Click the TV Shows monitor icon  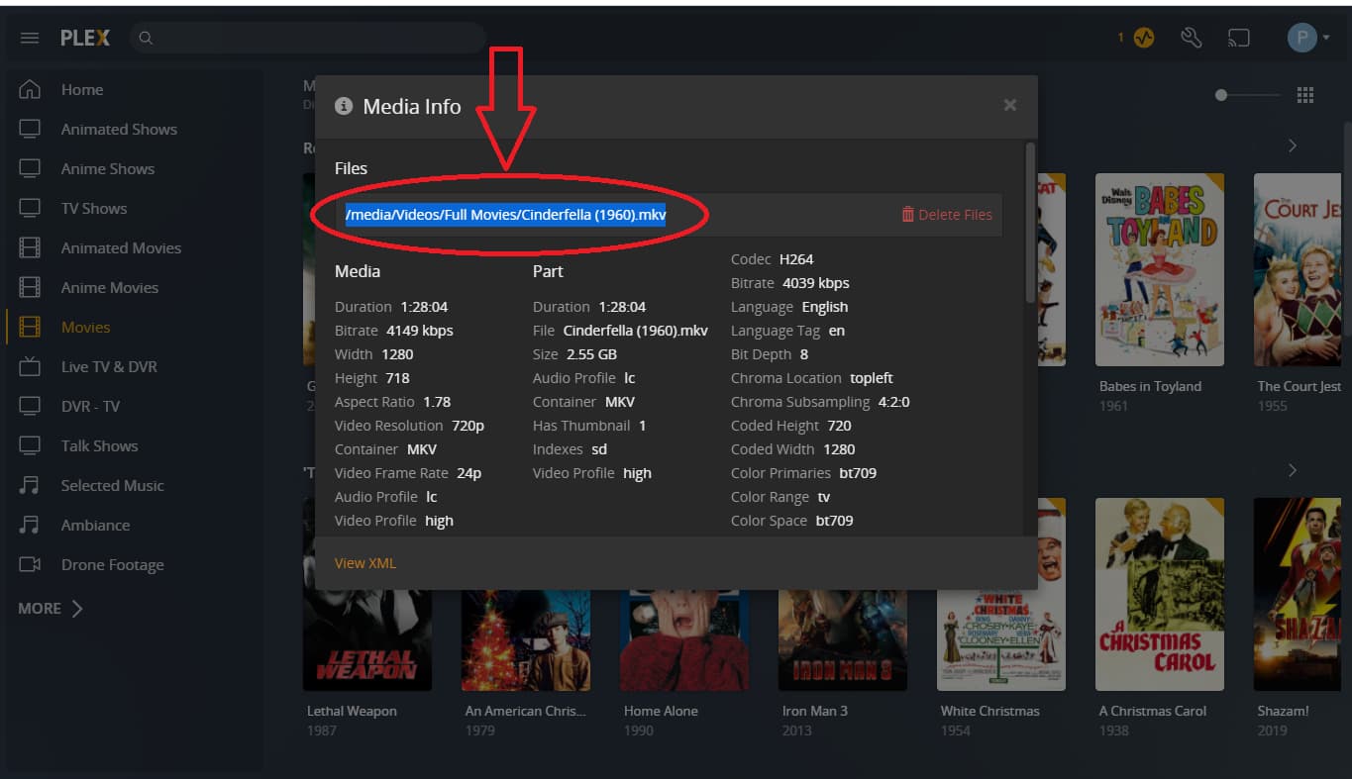coord(30,208)
